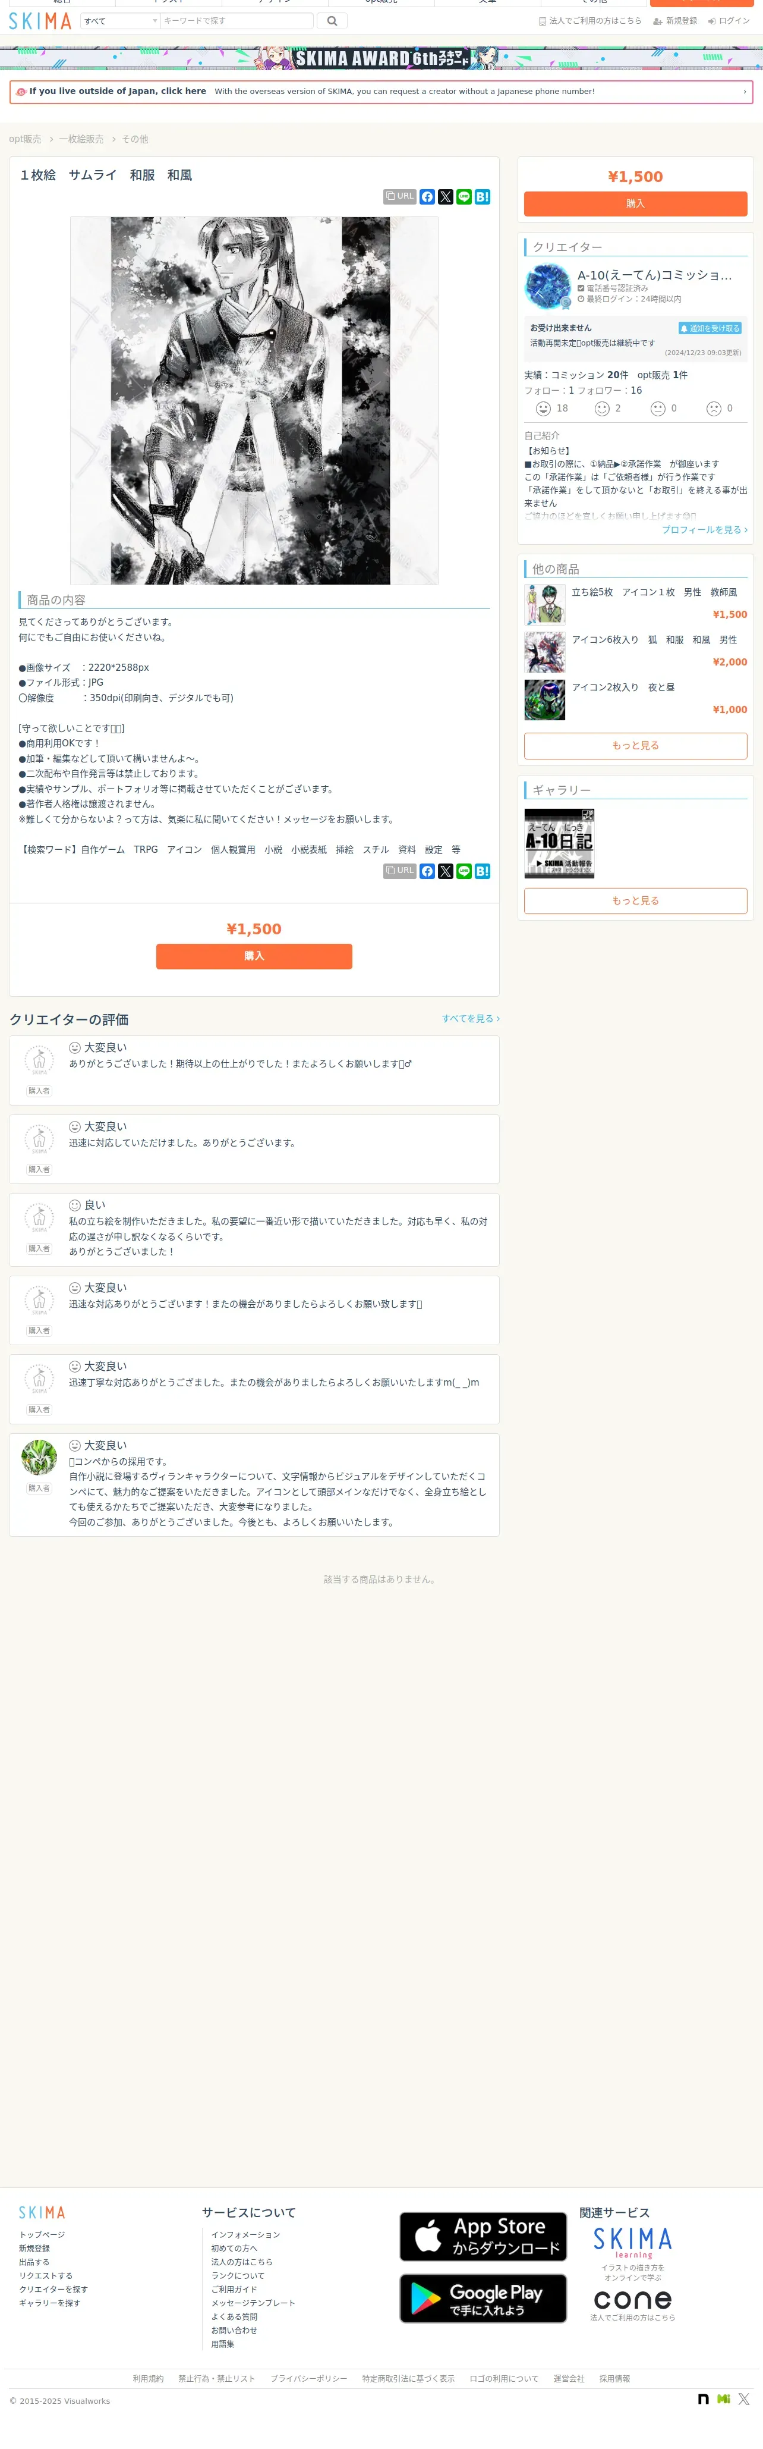This screenshot has width=763, height=2449.
Task: Bookmark on Hatena via bottom B! icon
Action: coord(483,871)
